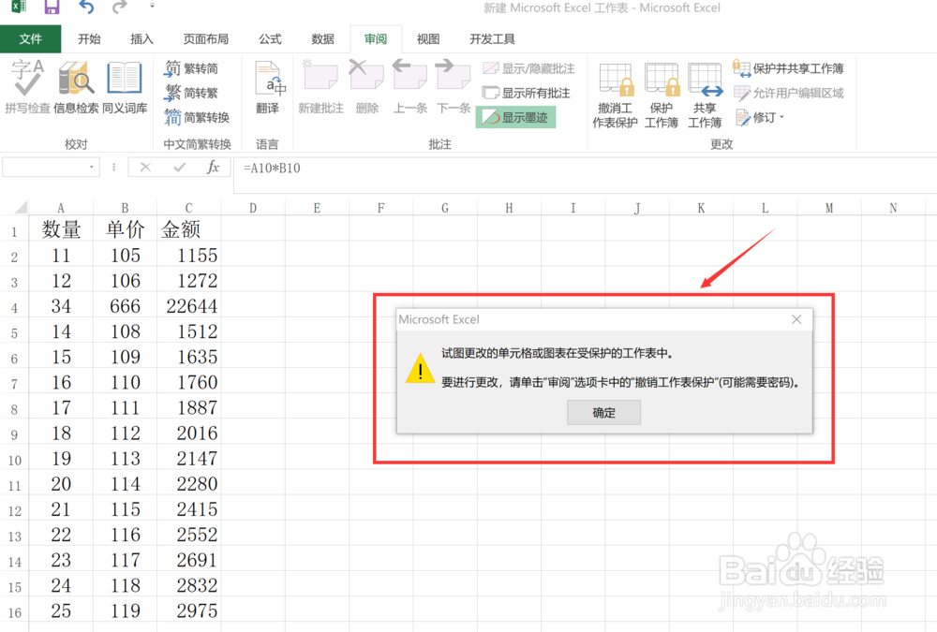The height and width of the screenshot is (632, 937).
Task: Select column A header
Action: pos(60,208)
